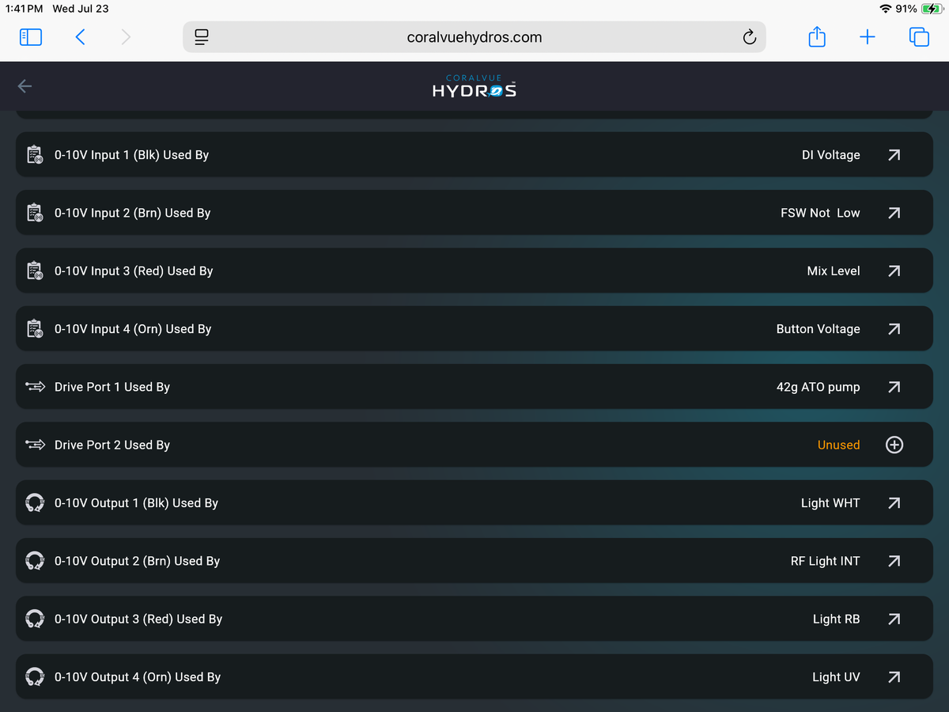
Task: Click the 0-10V Output 1 (Blk) icon
Action: coord(35,503)
